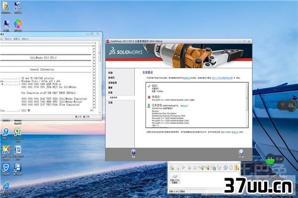This screenshot has width=298, height=198.
Task: Select the 序列号 step in installer sidebar
Action: (111, 78)
